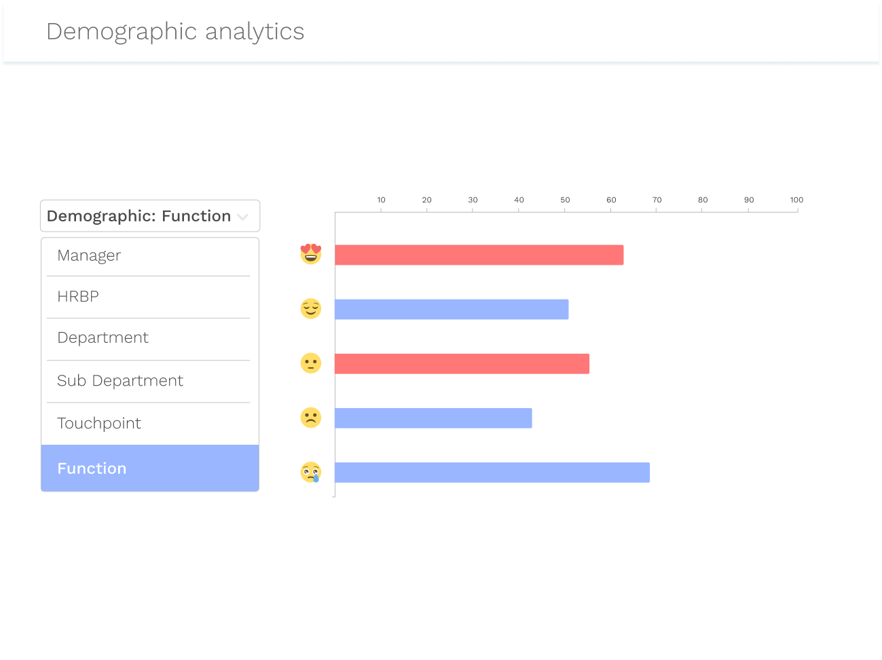Select the Department option
Viewport: 882px width, 660px height.
click(103, 338)
